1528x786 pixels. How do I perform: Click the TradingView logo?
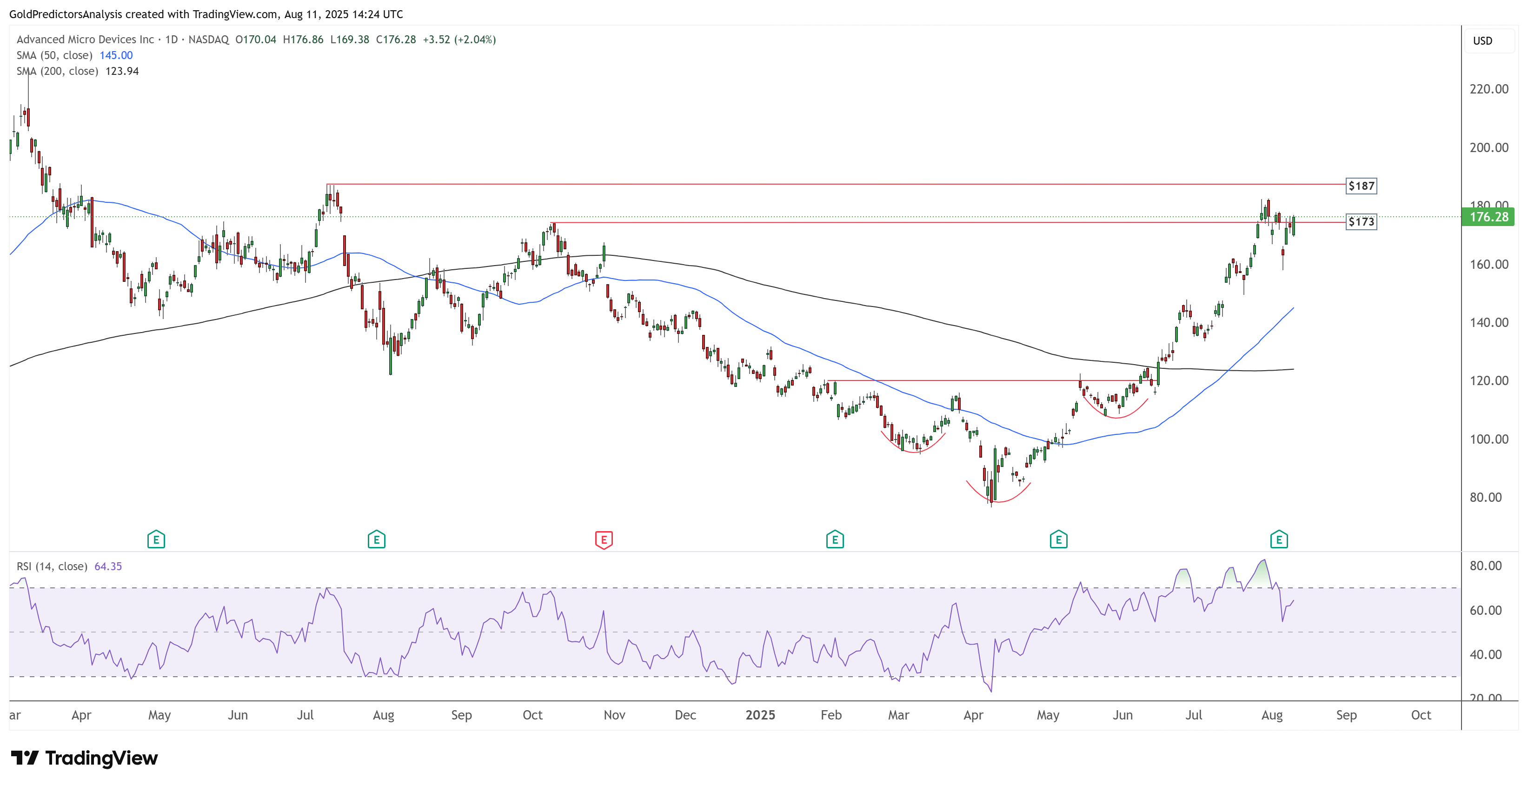(84, 758)
